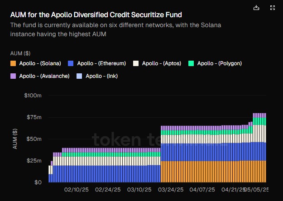Click the 04/07/25 date axis label

[202, 190]
